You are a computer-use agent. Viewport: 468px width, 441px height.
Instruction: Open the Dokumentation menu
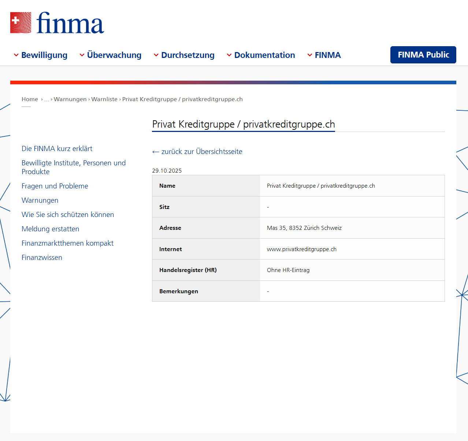[265, 55]
